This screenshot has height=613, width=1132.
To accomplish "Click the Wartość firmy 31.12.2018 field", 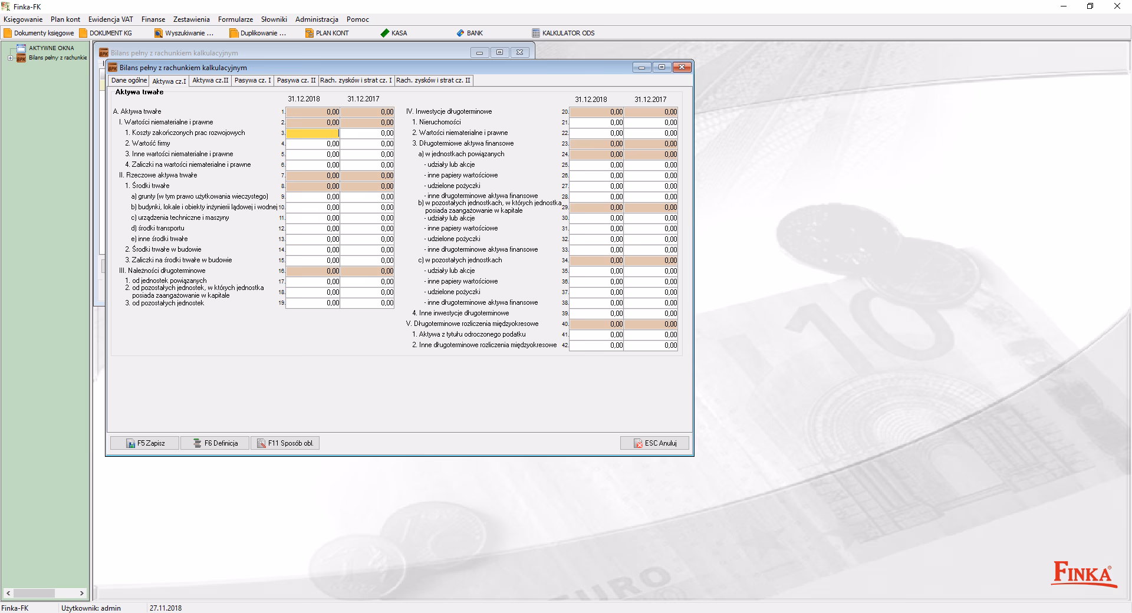I will pos(312,144).
